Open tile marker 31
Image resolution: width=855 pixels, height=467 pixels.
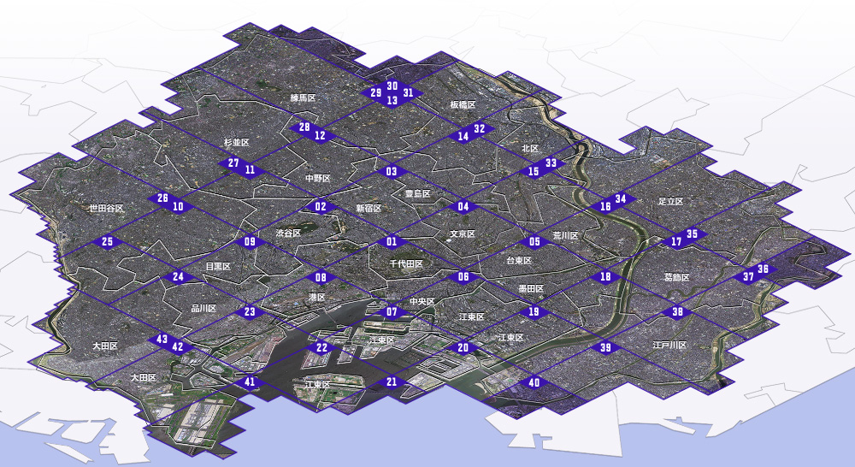pos(408,92)
